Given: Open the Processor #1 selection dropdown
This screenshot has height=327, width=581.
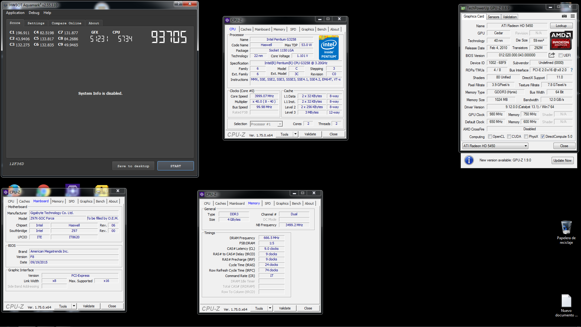Looking at the screenshot, I should (266, 124).
